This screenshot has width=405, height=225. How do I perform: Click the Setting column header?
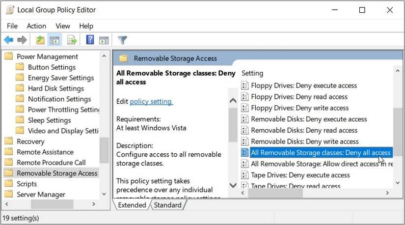coord(252,73)
